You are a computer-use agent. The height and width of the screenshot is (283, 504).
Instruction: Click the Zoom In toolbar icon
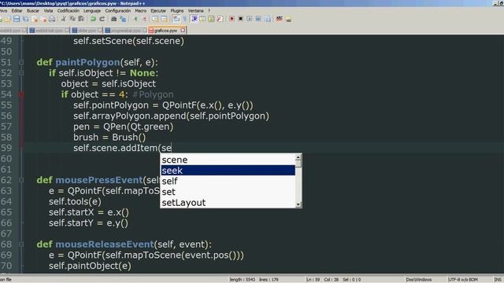pyautogui.click(x=135, y=19)
